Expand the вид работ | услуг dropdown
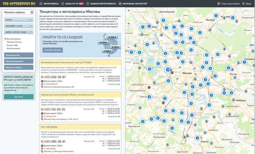Viewport: 255px width, 154px height. pos(19,26)
